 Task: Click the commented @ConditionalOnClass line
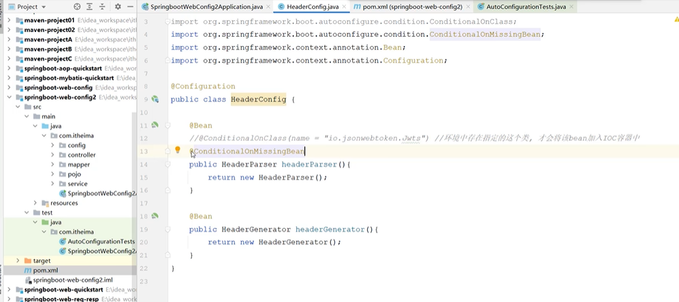(x=415, y=138)
